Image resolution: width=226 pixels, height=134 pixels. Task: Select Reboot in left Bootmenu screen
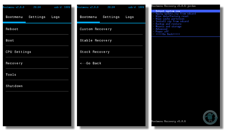click(x=37, y=29)
